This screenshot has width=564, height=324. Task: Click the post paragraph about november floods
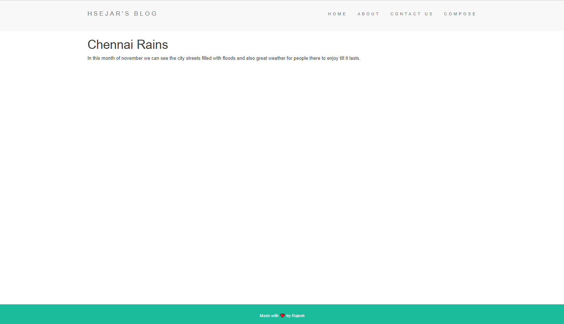[x=224, y=58]
